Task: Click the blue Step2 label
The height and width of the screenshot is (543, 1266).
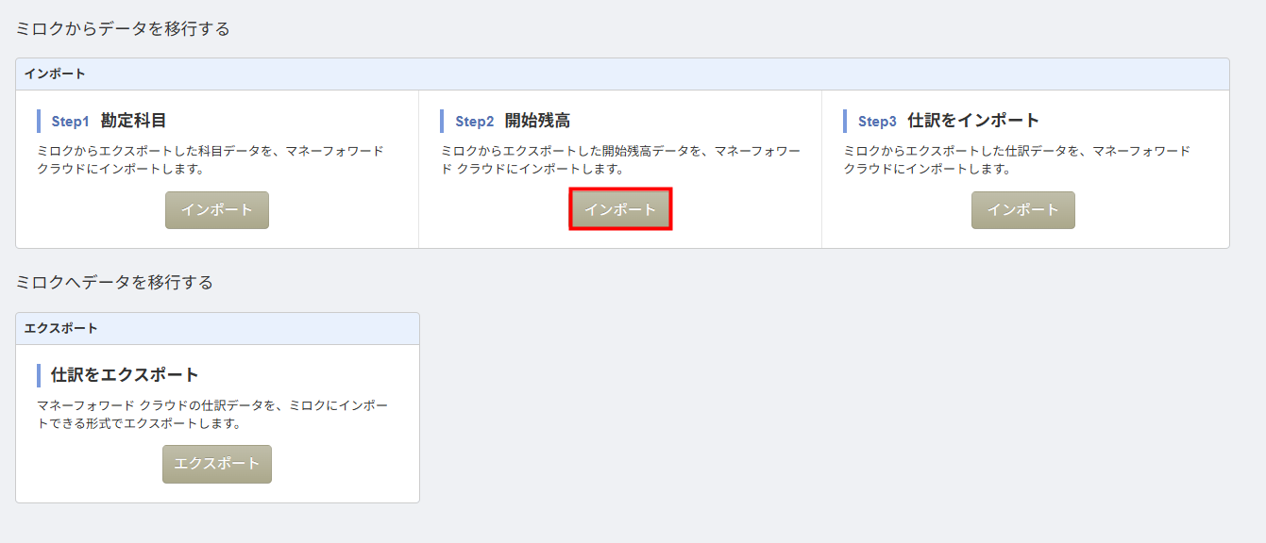Action: coord(474,122)
